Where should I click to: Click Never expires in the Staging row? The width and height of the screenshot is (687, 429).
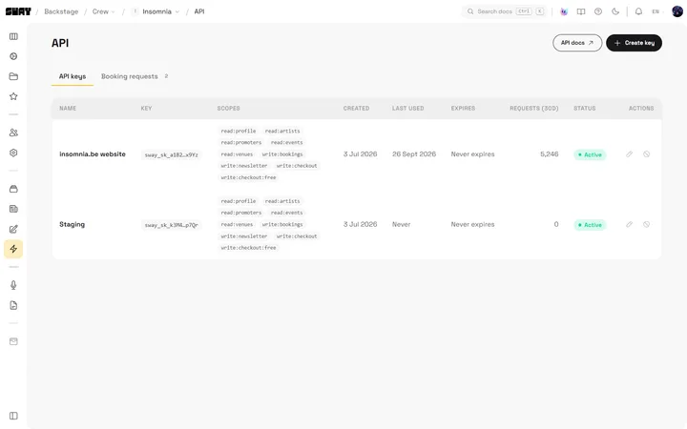[x=472, y=224]
